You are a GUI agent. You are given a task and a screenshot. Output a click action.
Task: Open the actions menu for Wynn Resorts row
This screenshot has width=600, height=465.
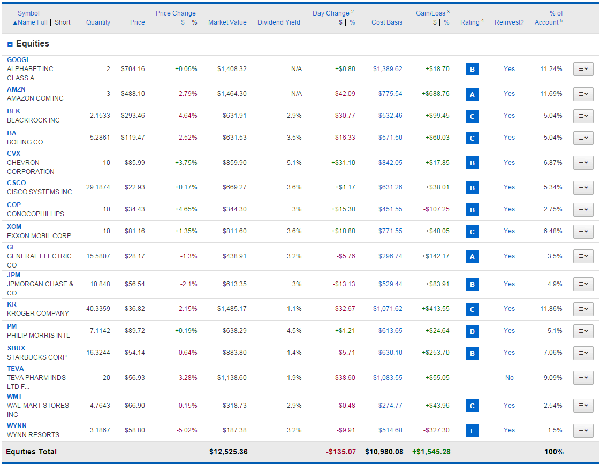click(x=583, y=431)
